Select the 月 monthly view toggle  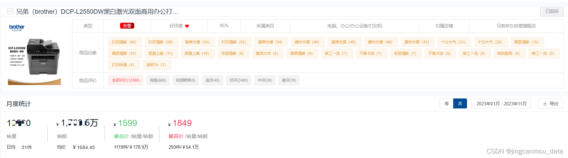460,104
